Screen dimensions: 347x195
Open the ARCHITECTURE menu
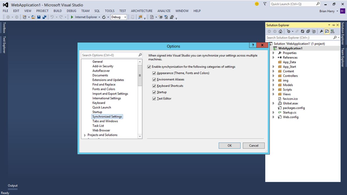point(142,11)
